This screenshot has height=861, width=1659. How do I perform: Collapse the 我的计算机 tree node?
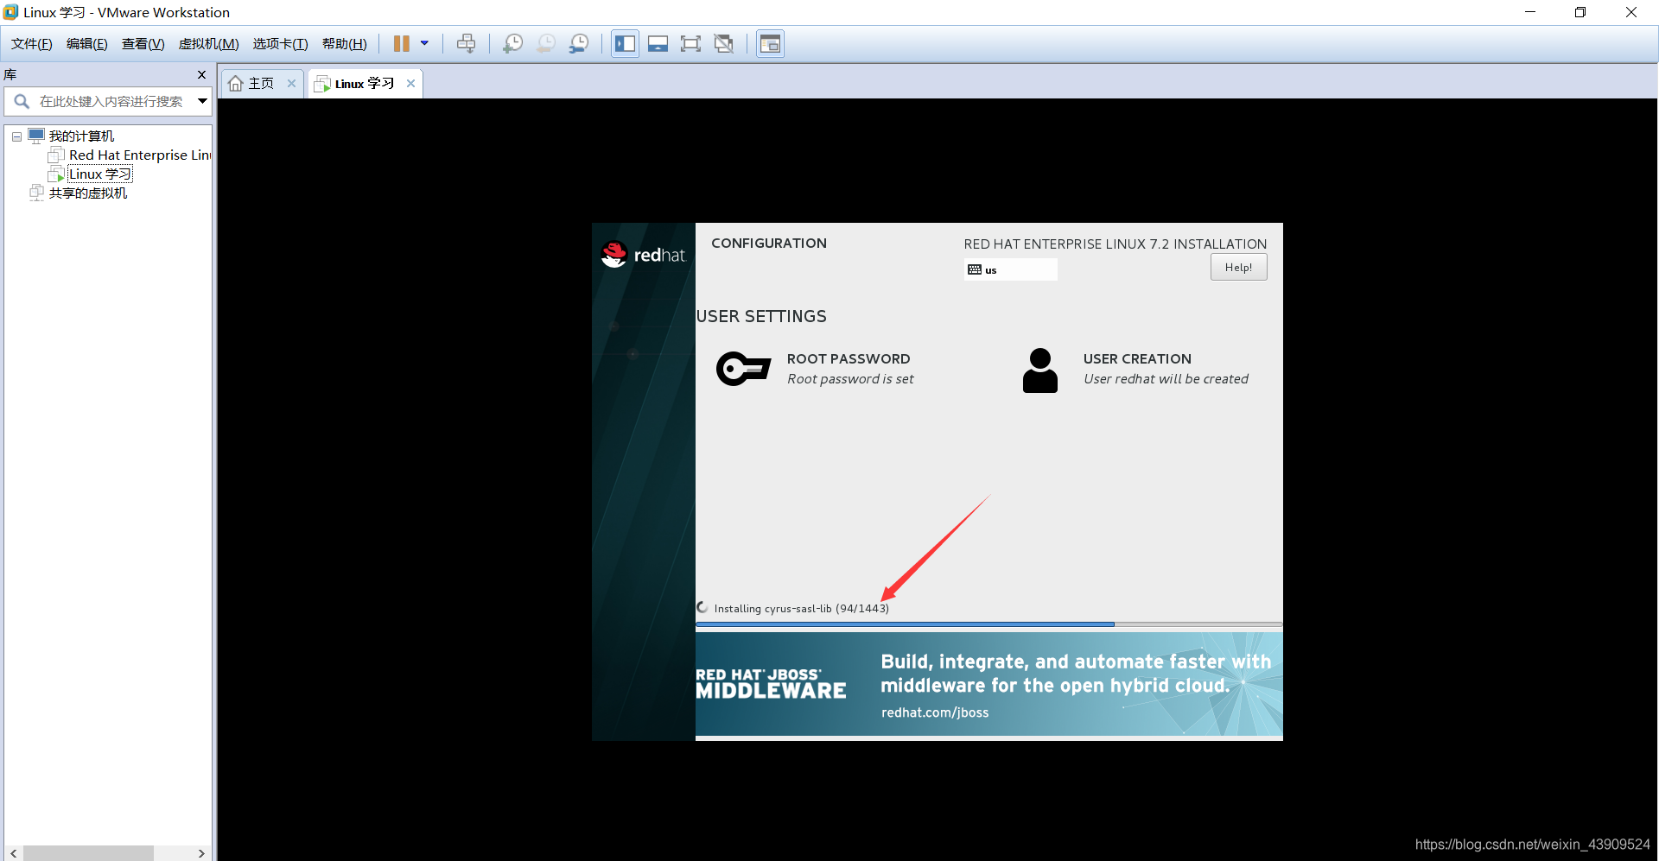click(x=16, y=136)
